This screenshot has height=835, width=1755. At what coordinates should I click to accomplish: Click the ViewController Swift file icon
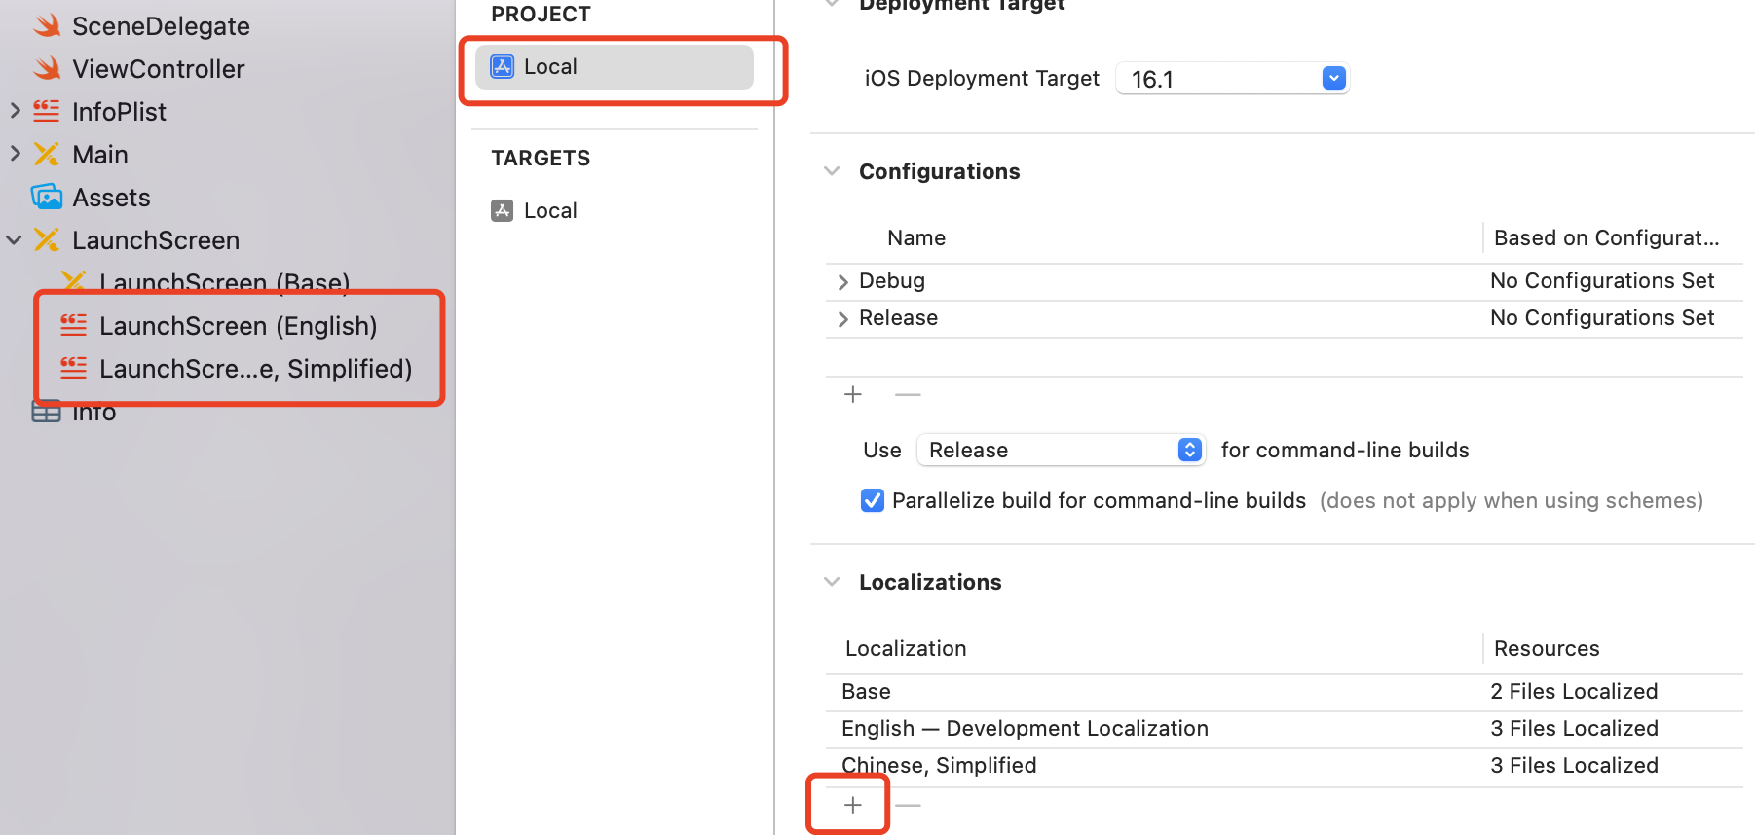click(x=47, y=69)
